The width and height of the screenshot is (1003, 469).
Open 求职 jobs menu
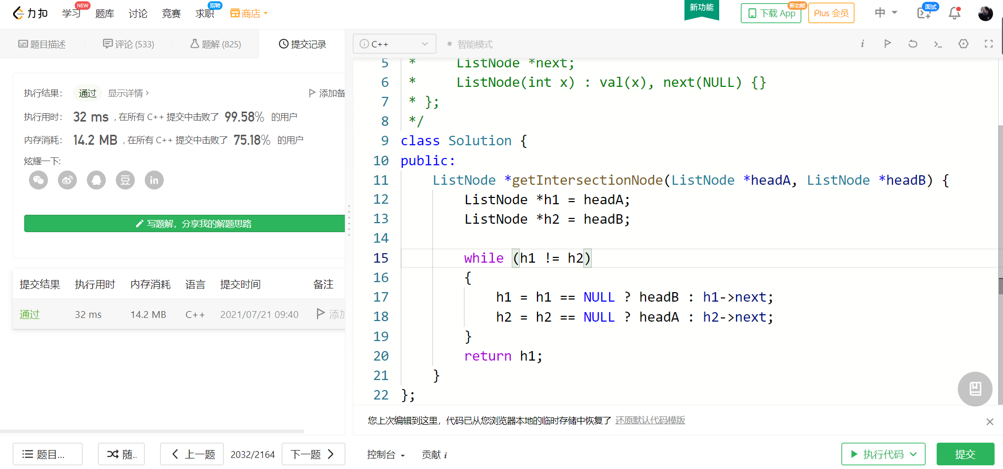[x=205, y=13]
